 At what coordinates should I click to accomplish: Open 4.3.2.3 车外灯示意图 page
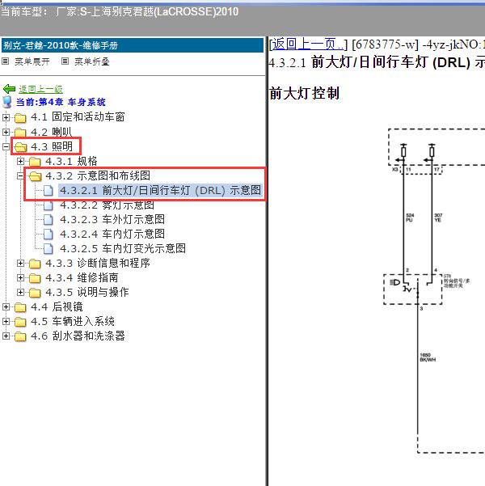[112, 219]
